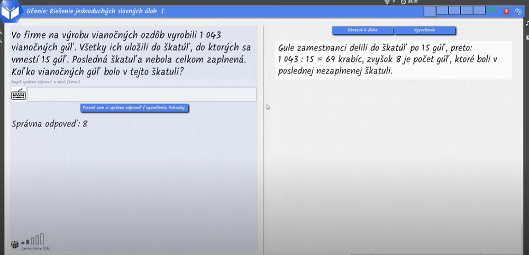Click the task difficulty bars indicator
The image size is (529, 255).
coord(32,240)
